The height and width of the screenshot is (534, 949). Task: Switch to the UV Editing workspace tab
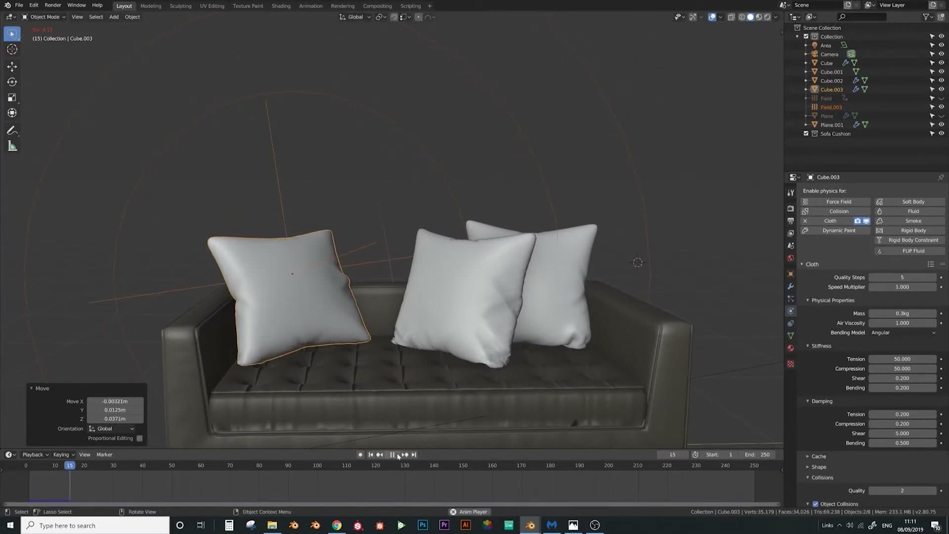(x=212, y=6)
